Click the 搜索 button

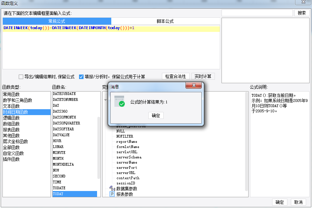pyautogui.click(x=302, y=13)
